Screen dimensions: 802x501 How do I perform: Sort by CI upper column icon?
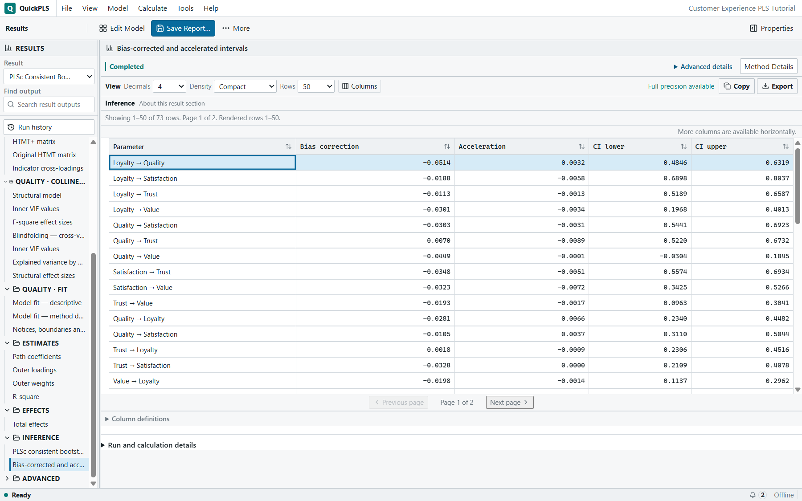point(786,147)
